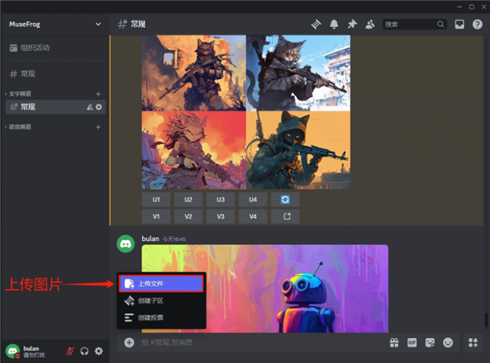
Task: Collapse the 语音频道 category
Action: tap(18, 127)
